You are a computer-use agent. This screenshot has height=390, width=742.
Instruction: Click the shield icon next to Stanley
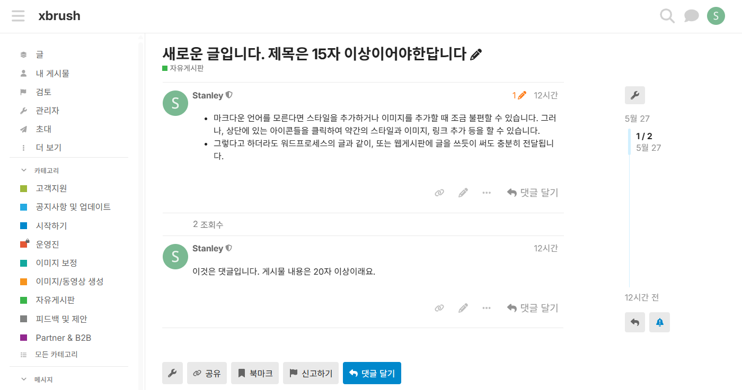[x=229, y=95]
